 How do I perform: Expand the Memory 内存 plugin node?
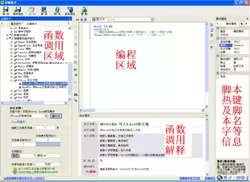(11, 70)
